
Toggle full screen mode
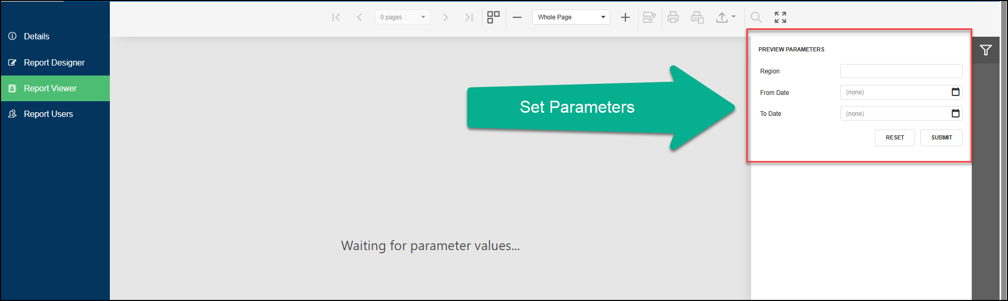point(780,17)
